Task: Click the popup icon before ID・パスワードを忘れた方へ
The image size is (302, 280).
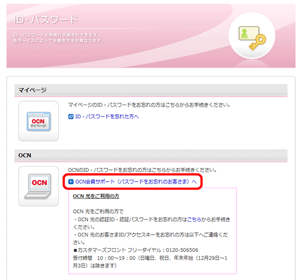Action: (x=71, y=117)
